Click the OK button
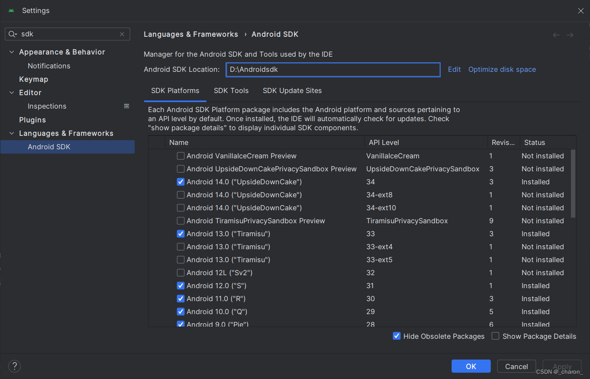Image resolution: width=590 pixels, height=379 pixels. (471, 366)
